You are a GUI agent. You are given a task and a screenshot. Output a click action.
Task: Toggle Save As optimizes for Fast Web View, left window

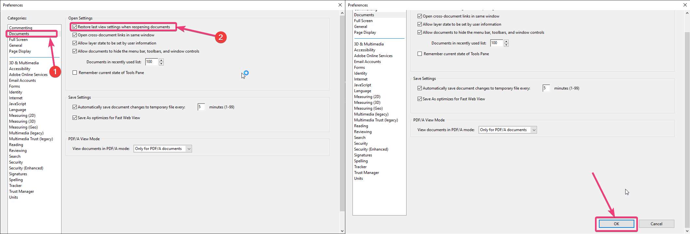[x=75, y=118]
